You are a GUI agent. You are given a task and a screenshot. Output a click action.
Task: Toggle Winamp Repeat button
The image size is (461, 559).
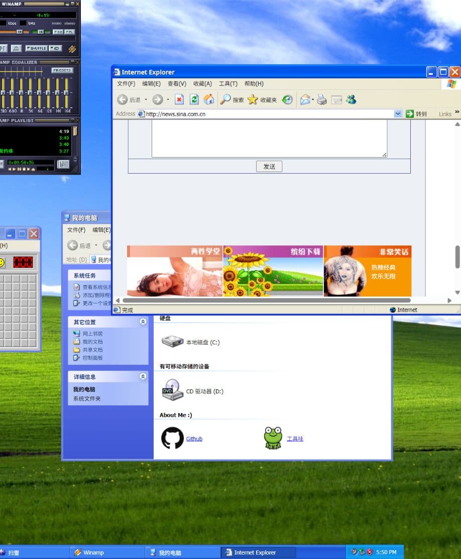click(x=55, y=48)
